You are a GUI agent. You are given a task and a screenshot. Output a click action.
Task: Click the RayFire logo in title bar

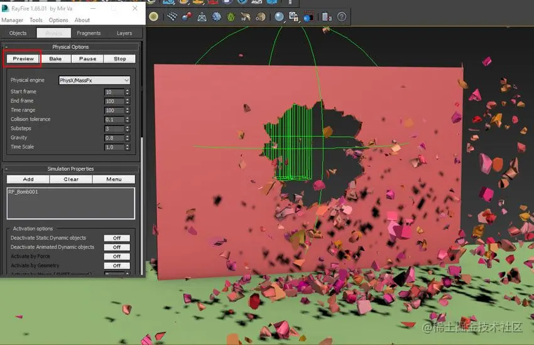(x=6, y=8)
